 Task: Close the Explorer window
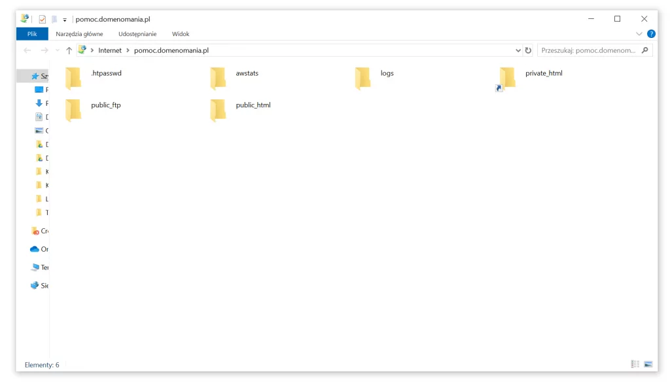644,19
